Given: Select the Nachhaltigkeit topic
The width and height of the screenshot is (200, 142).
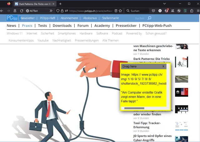Looking at the screenshot, I should click(62, 40).
